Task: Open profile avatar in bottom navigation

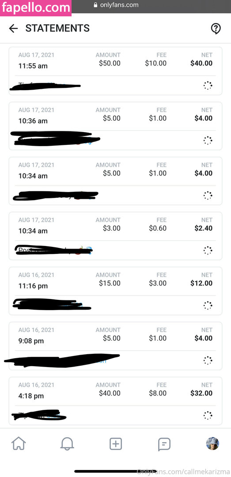Action: point(212,443)
